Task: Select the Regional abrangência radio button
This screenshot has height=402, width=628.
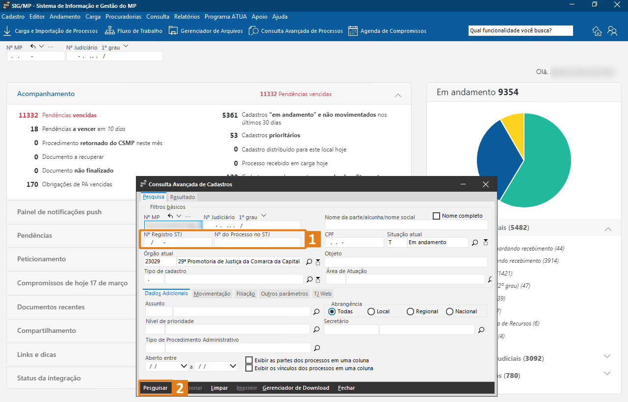Action: 411,311
